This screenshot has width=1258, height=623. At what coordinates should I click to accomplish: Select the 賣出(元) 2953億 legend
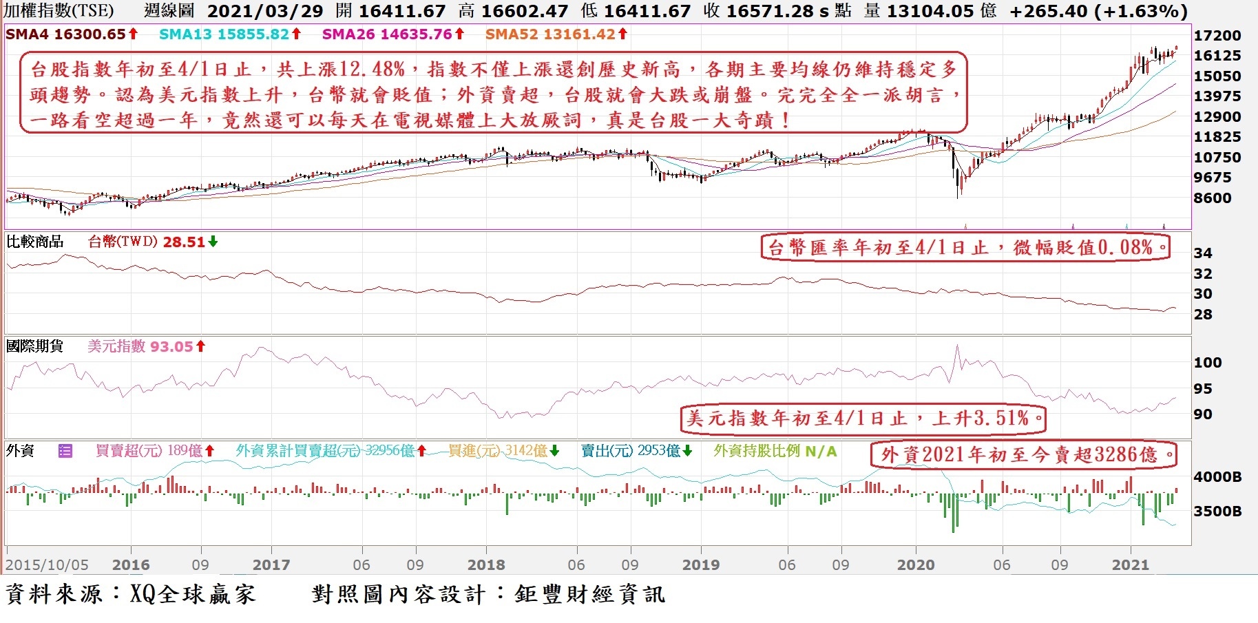631,451
